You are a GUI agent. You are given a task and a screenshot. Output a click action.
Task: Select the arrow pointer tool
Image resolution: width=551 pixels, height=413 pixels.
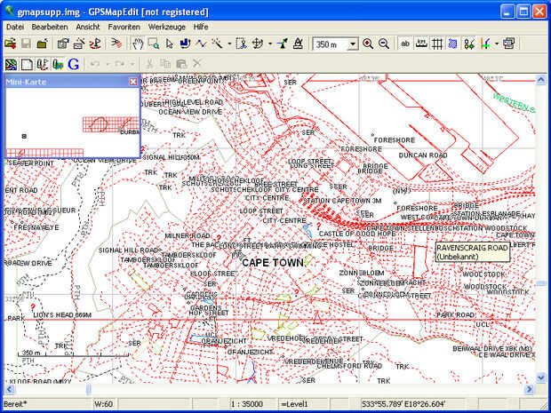(x=169, y=44)
